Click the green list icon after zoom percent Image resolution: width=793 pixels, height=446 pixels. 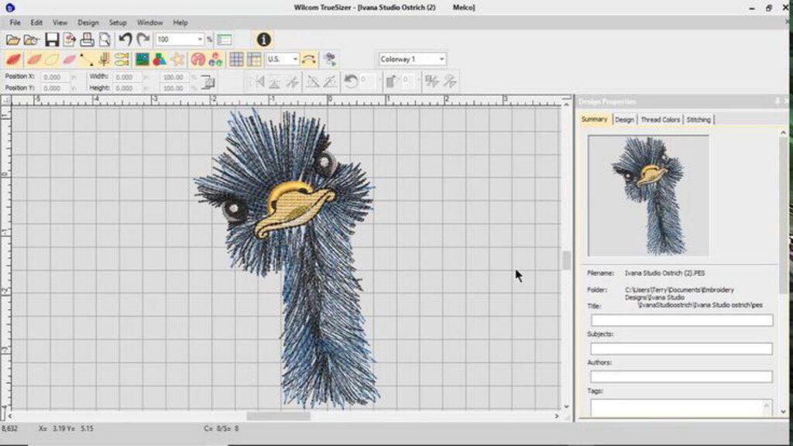225,39
